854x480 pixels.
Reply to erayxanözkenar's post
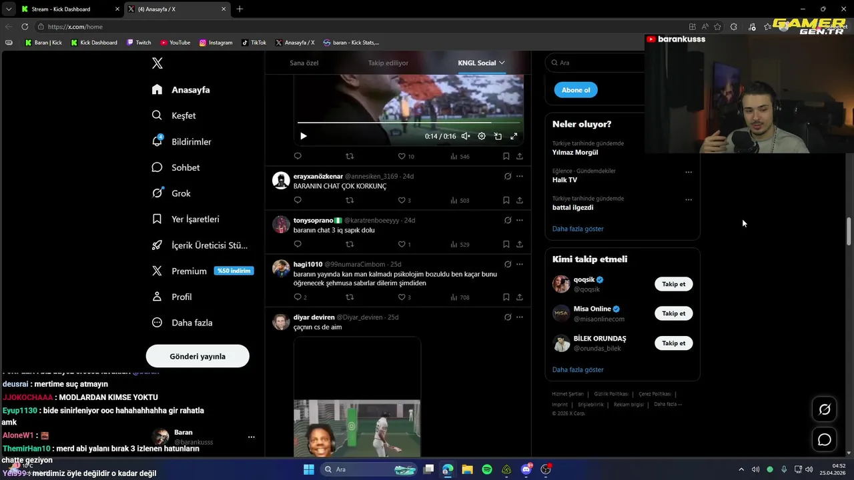coord(298,200)
